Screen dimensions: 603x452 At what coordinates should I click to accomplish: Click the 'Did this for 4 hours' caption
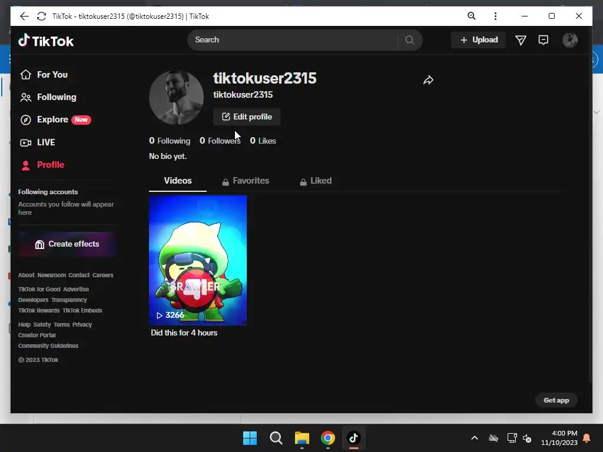click(184, 333)
